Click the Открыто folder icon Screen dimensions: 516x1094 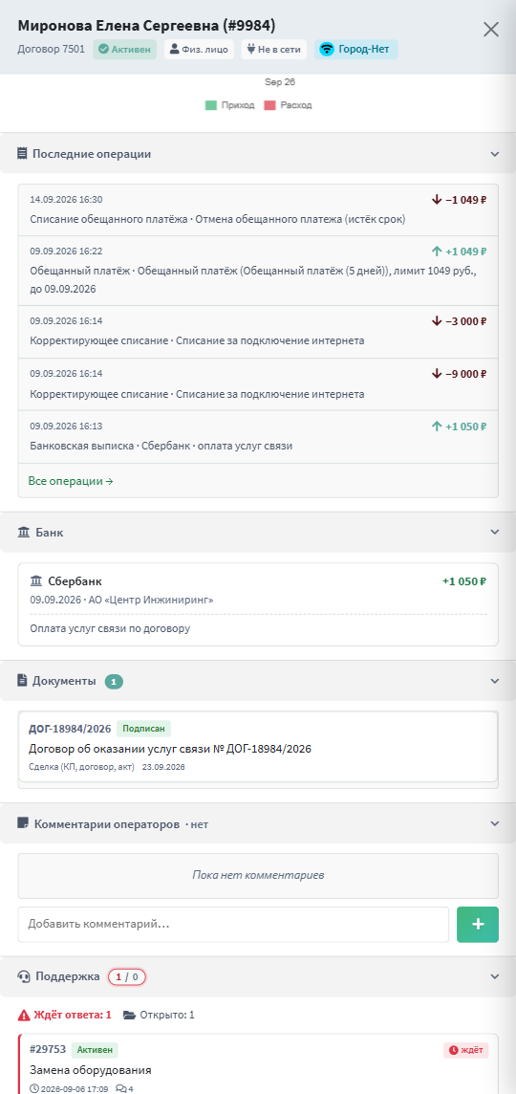(129, 1016)
